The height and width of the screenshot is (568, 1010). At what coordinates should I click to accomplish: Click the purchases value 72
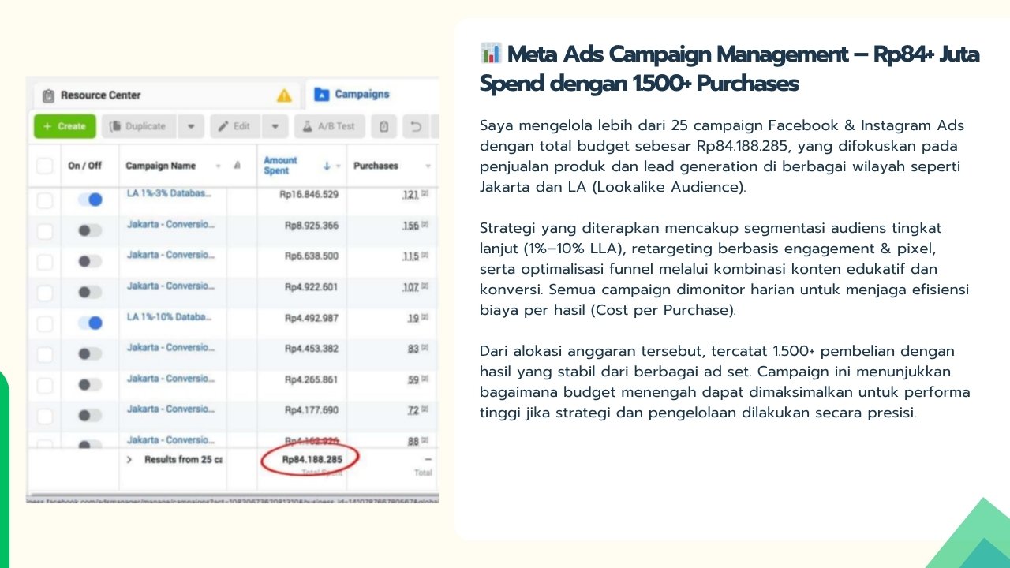pyautogui.click(x=413, y=410)
